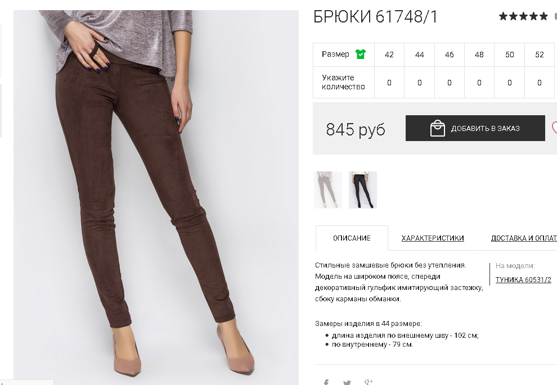Enlarge the main brown pants product photo

[156, 197]
